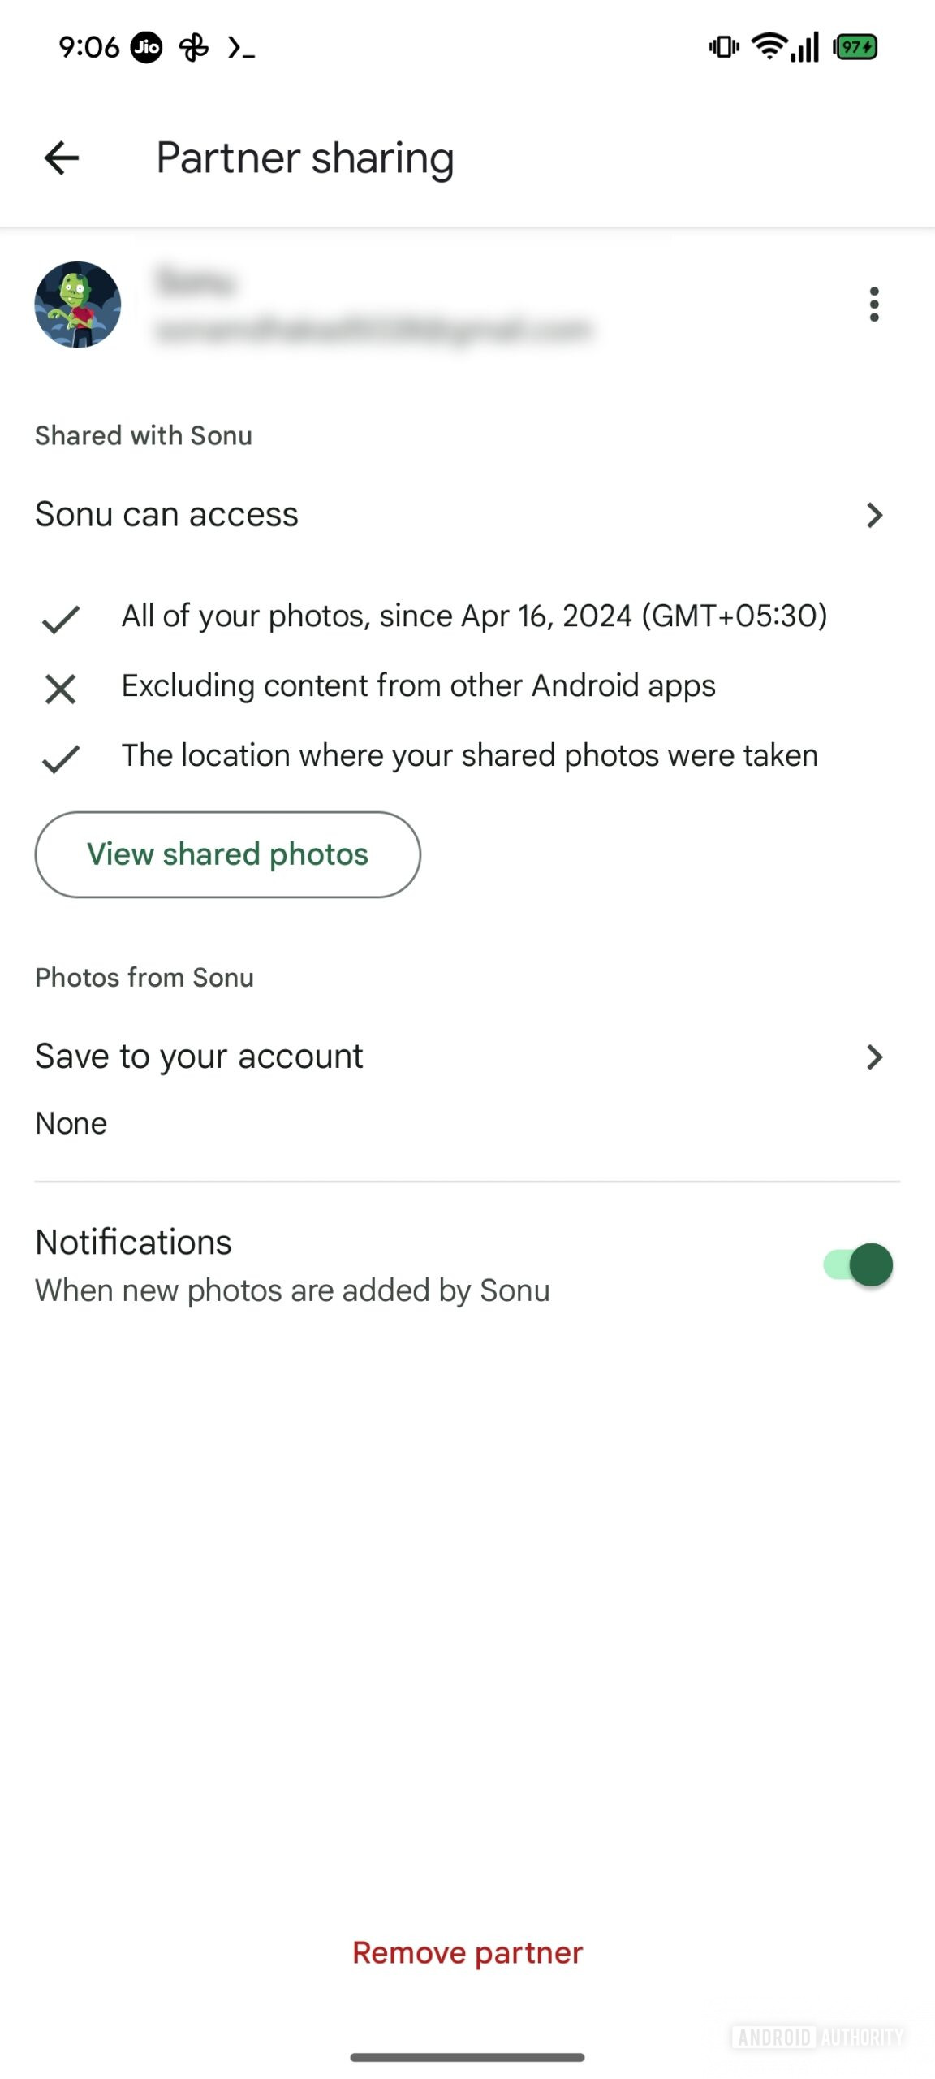Tap the red 'Remove partner' link
Image resolution: width=935 pixels, height=2079 pixels.
pyautogui.click(x=467, y=1953)
